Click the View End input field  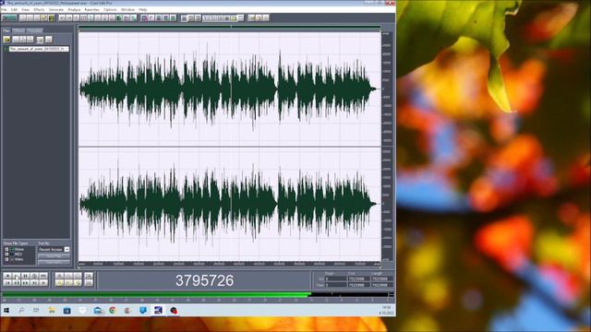click(x=358, y=285)
